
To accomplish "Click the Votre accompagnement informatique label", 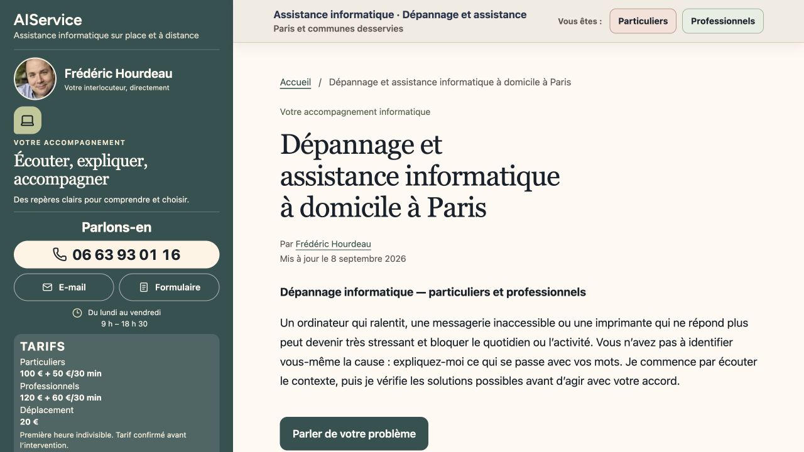I will coord(355,112).
